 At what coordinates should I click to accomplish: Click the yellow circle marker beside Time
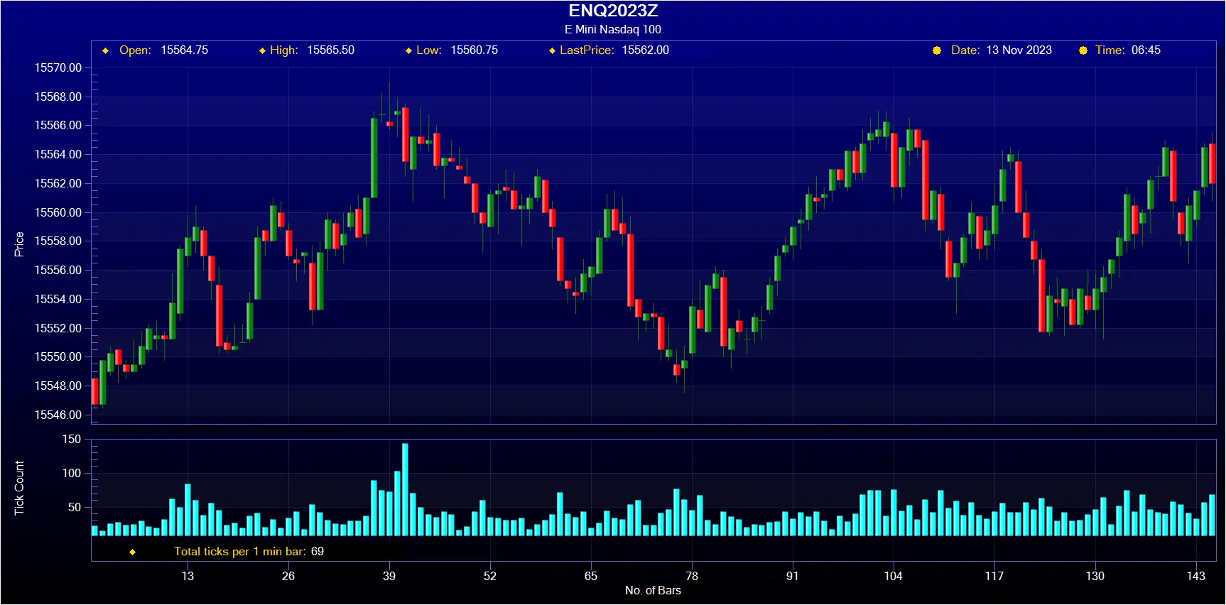[x=1083, y=50]
